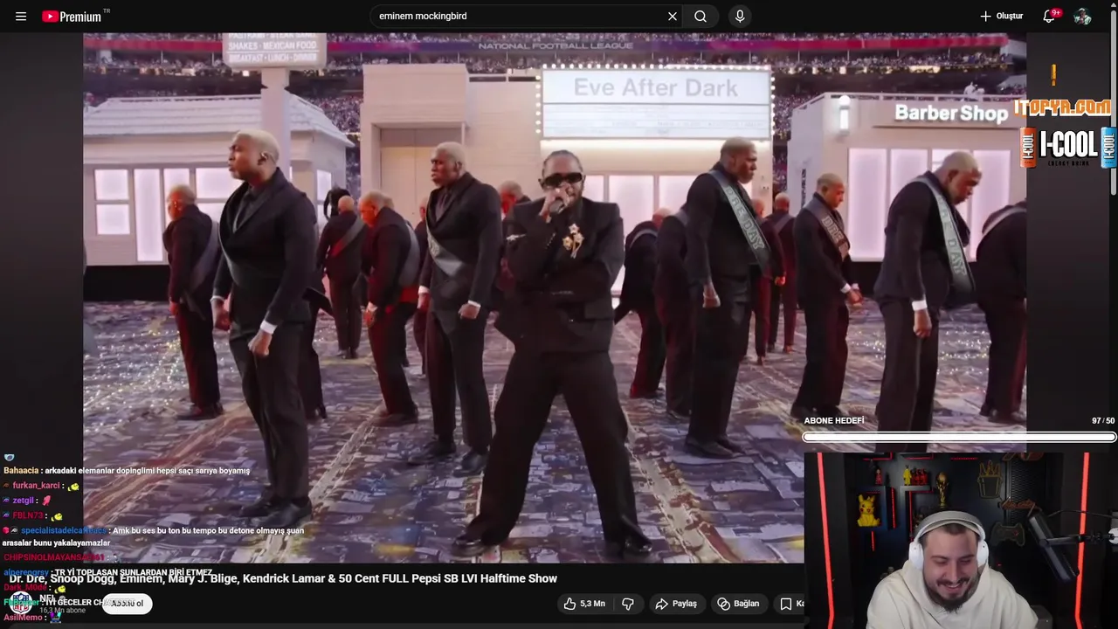Open the hamburger guide menu

point(21,17)
